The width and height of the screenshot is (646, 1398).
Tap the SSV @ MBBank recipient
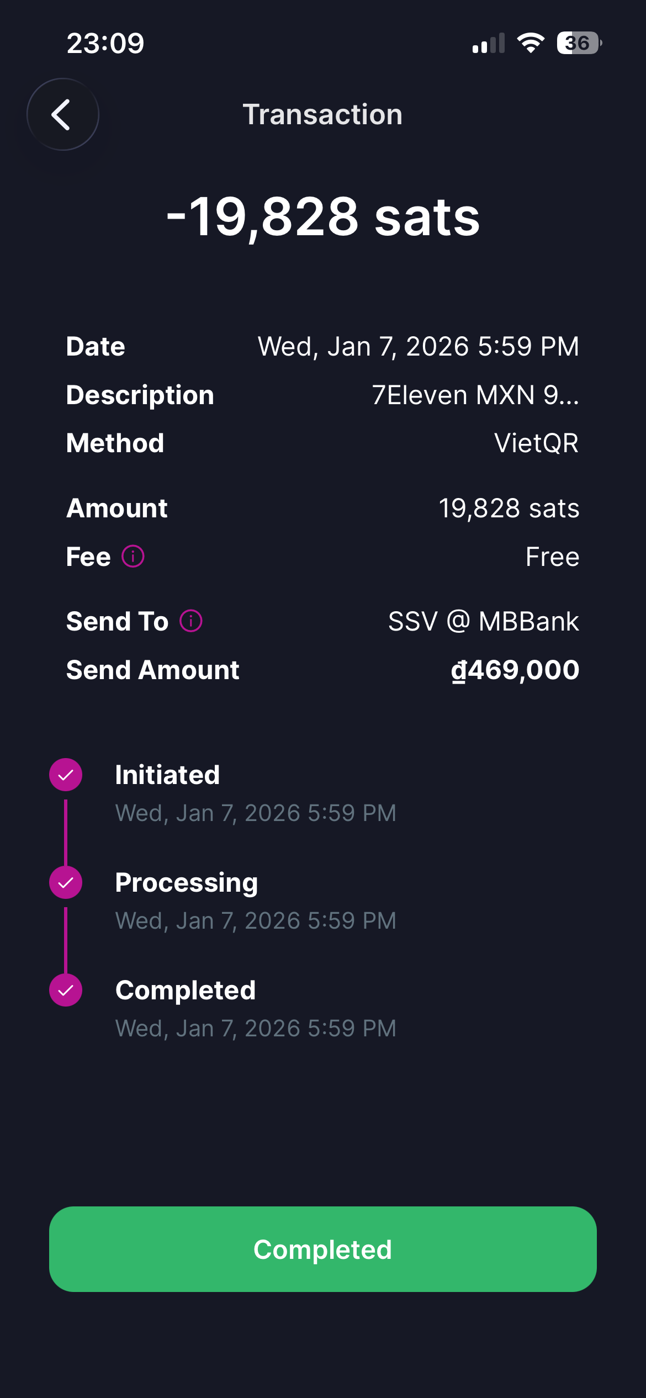tap(483, 621)
